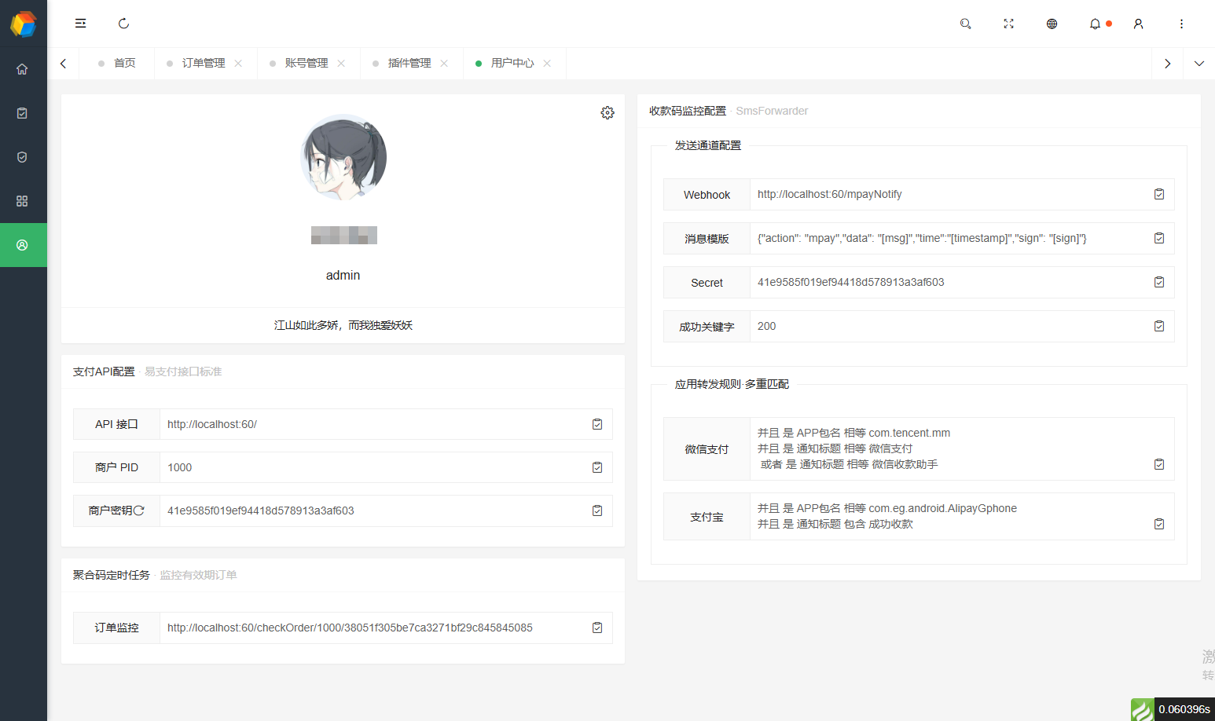This screenshot has width=1215, height=721.
Task: Click the admin avatar image
Action: pyautogui.click(x=343, y=157)
